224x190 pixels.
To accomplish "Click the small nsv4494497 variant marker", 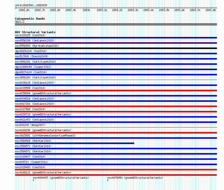I will [x=33, y=180].
